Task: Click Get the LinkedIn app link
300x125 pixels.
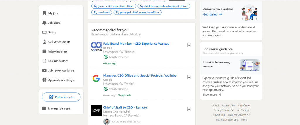Action: (x=227, y=120)
